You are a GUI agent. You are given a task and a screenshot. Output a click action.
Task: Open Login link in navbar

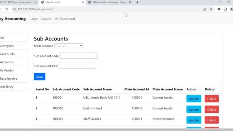coord(34,19)
